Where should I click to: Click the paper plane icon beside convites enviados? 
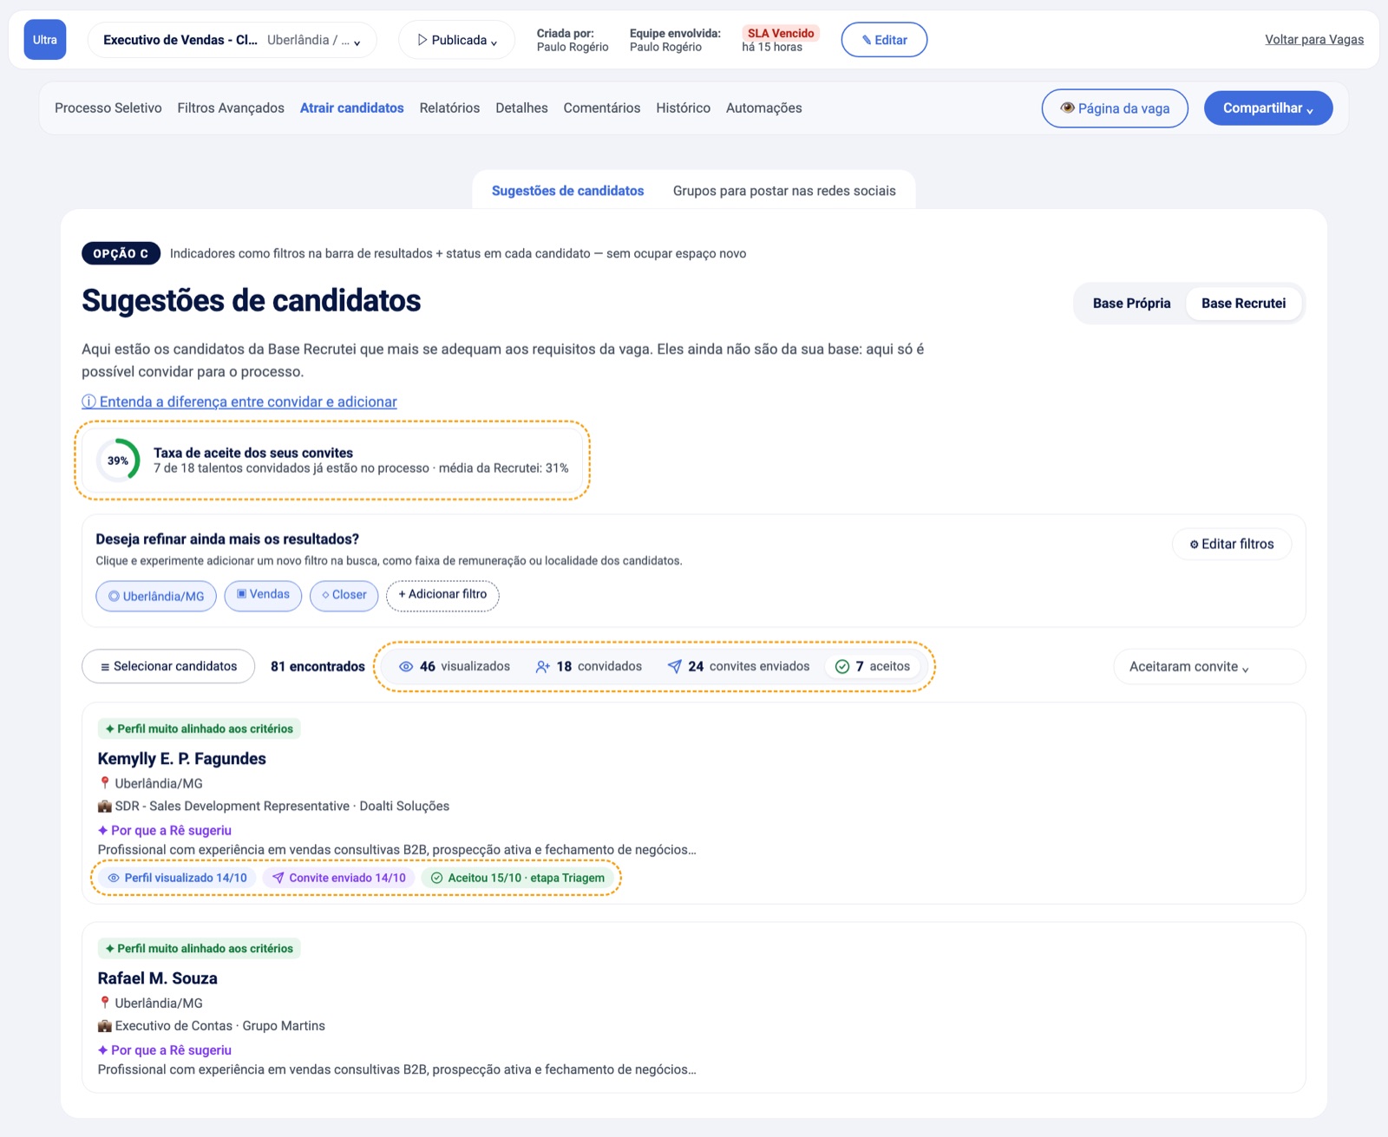[x=674, y=667]
